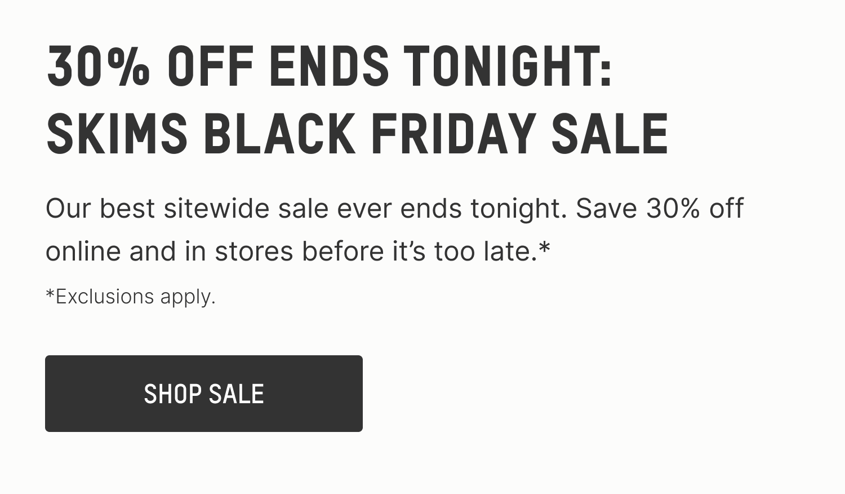Select the sitewide sale description paragraph
This screenshot has width=845, height=494.
point(394,228)
